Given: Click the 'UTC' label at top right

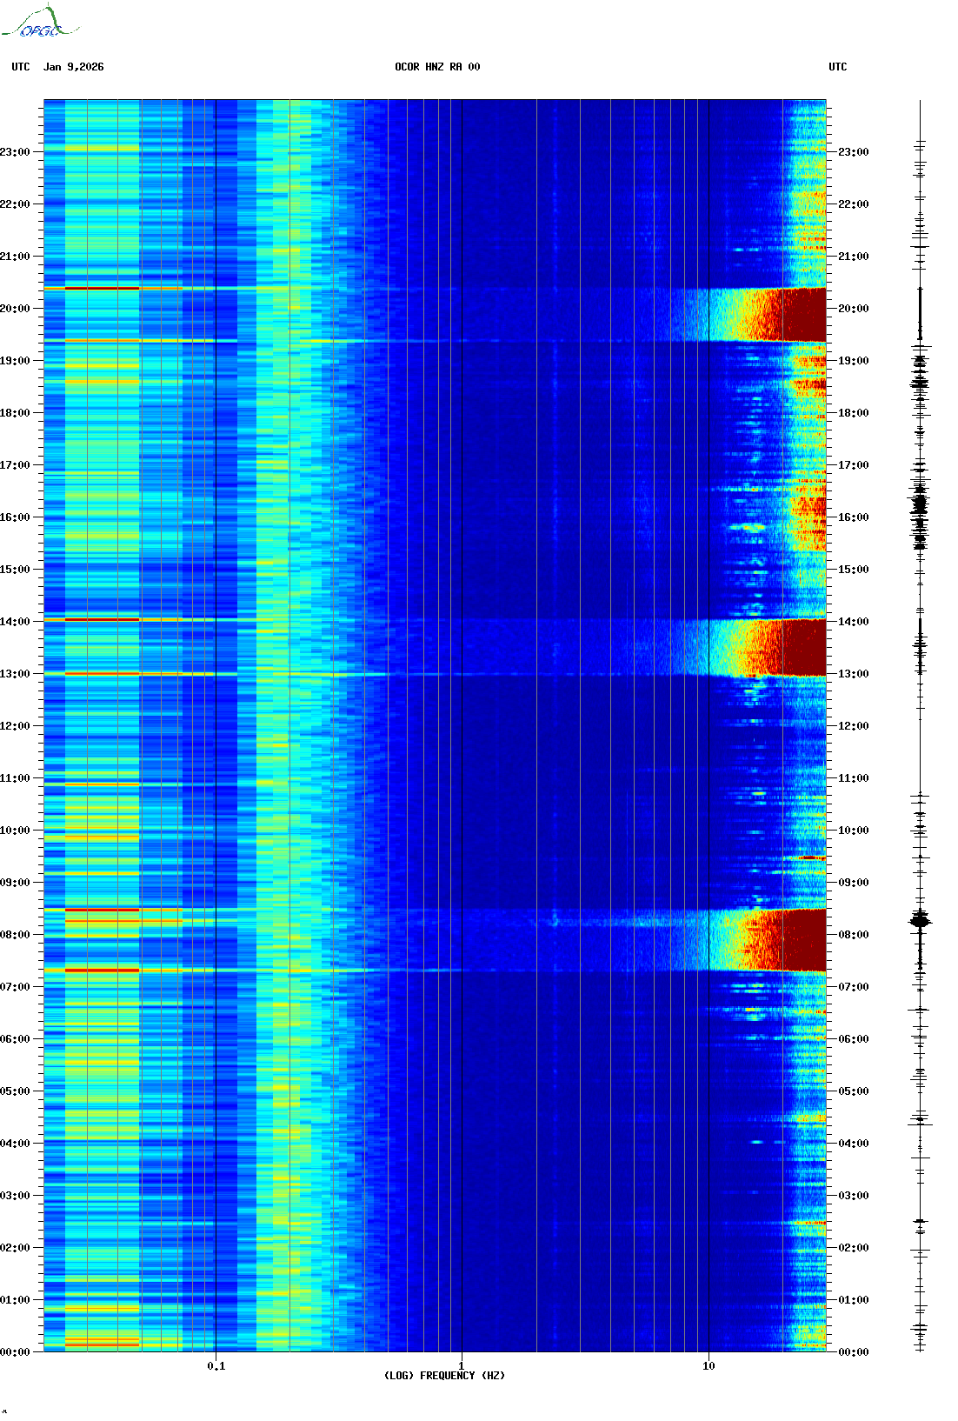Looking at the screenshot, I should tap(838, 67).
